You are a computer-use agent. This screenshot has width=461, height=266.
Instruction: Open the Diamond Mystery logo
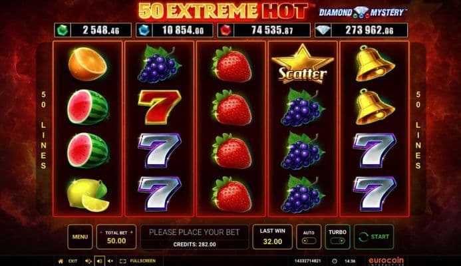tap(363, 13)
